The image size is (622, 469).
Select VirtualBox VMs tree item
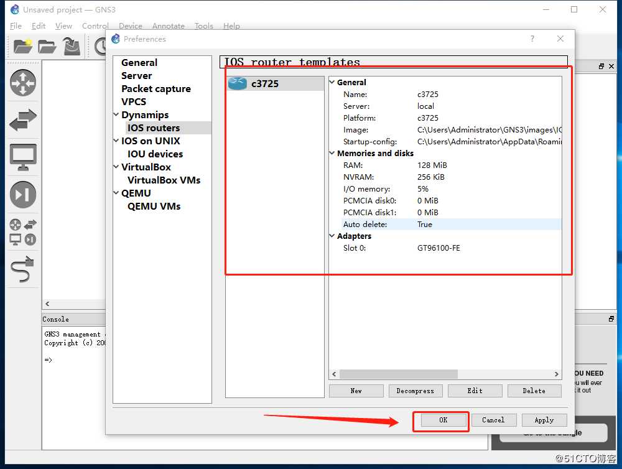[164, 180]
